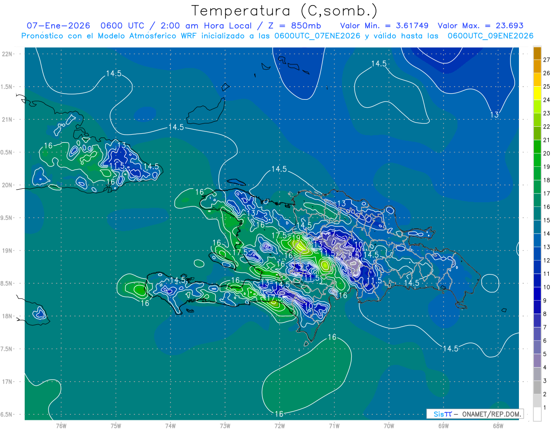Click the 19 contour label on the map
The width and height of the screenshot is (559, 432).
(x=296, y=238)
